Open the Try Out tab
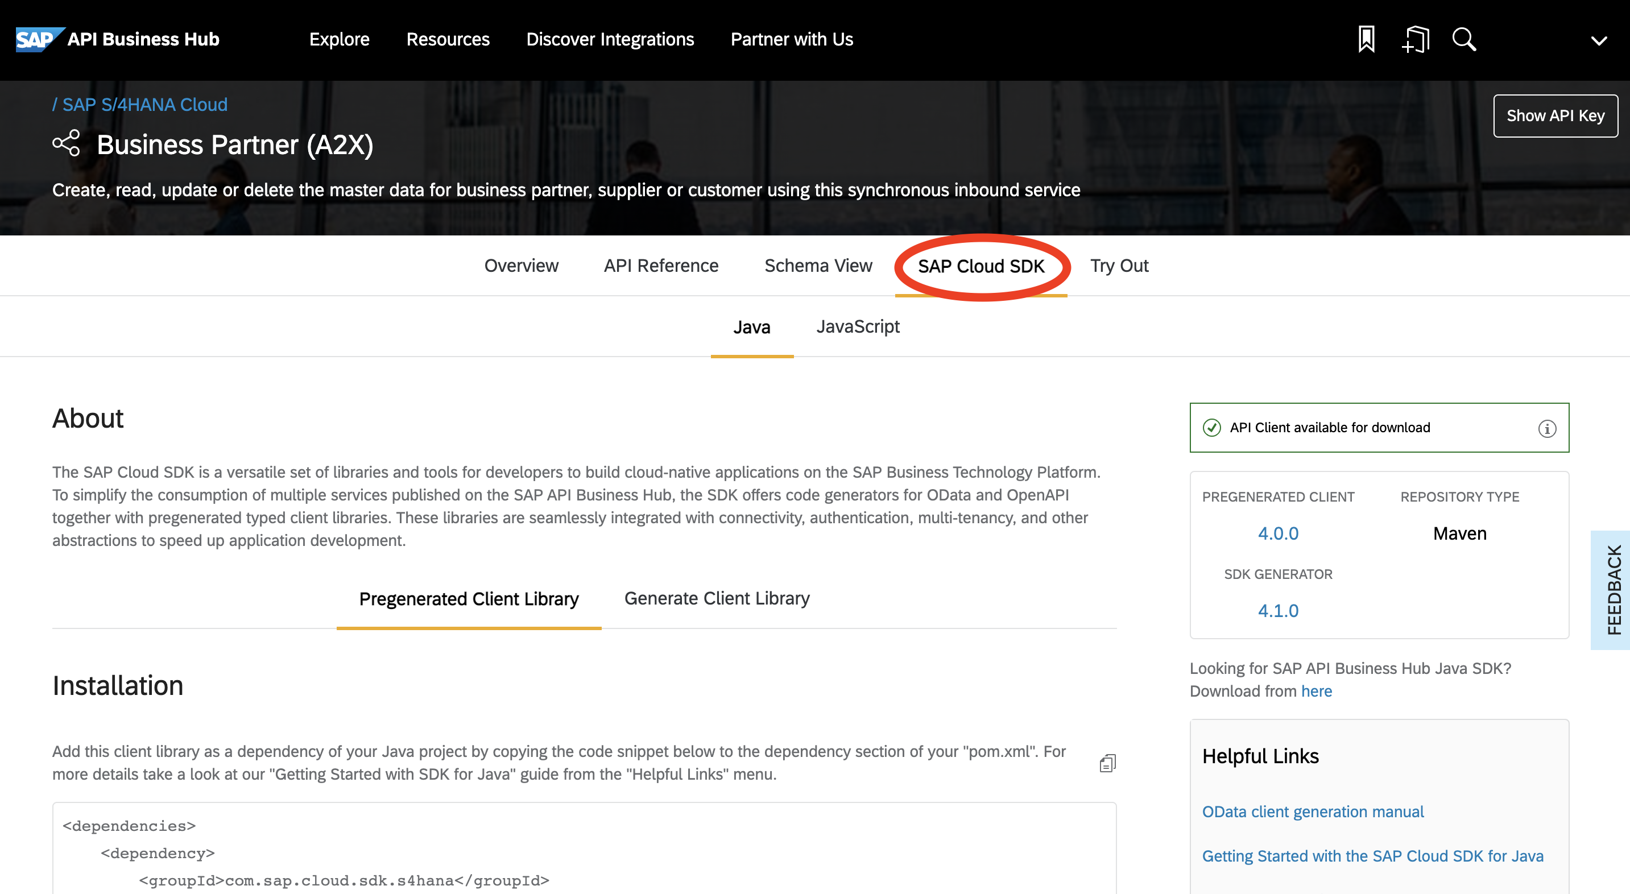 [x=1119, y=266]
